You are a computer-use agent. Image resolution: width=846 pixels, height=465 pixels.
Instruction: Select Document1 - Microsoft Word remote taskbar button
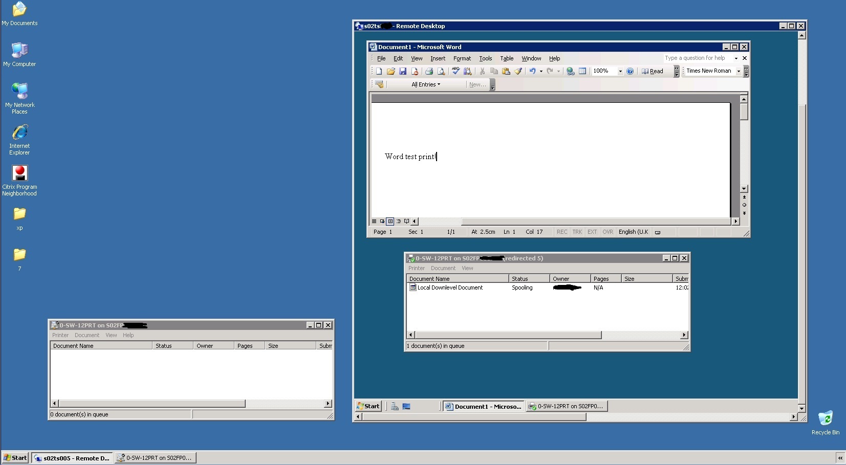tap(484, 406)
